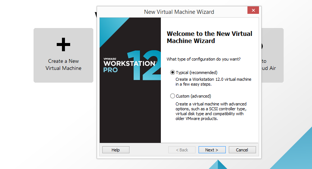
Task: Click the partially hidden Cloud Air tile
Action: click(272, 55)
